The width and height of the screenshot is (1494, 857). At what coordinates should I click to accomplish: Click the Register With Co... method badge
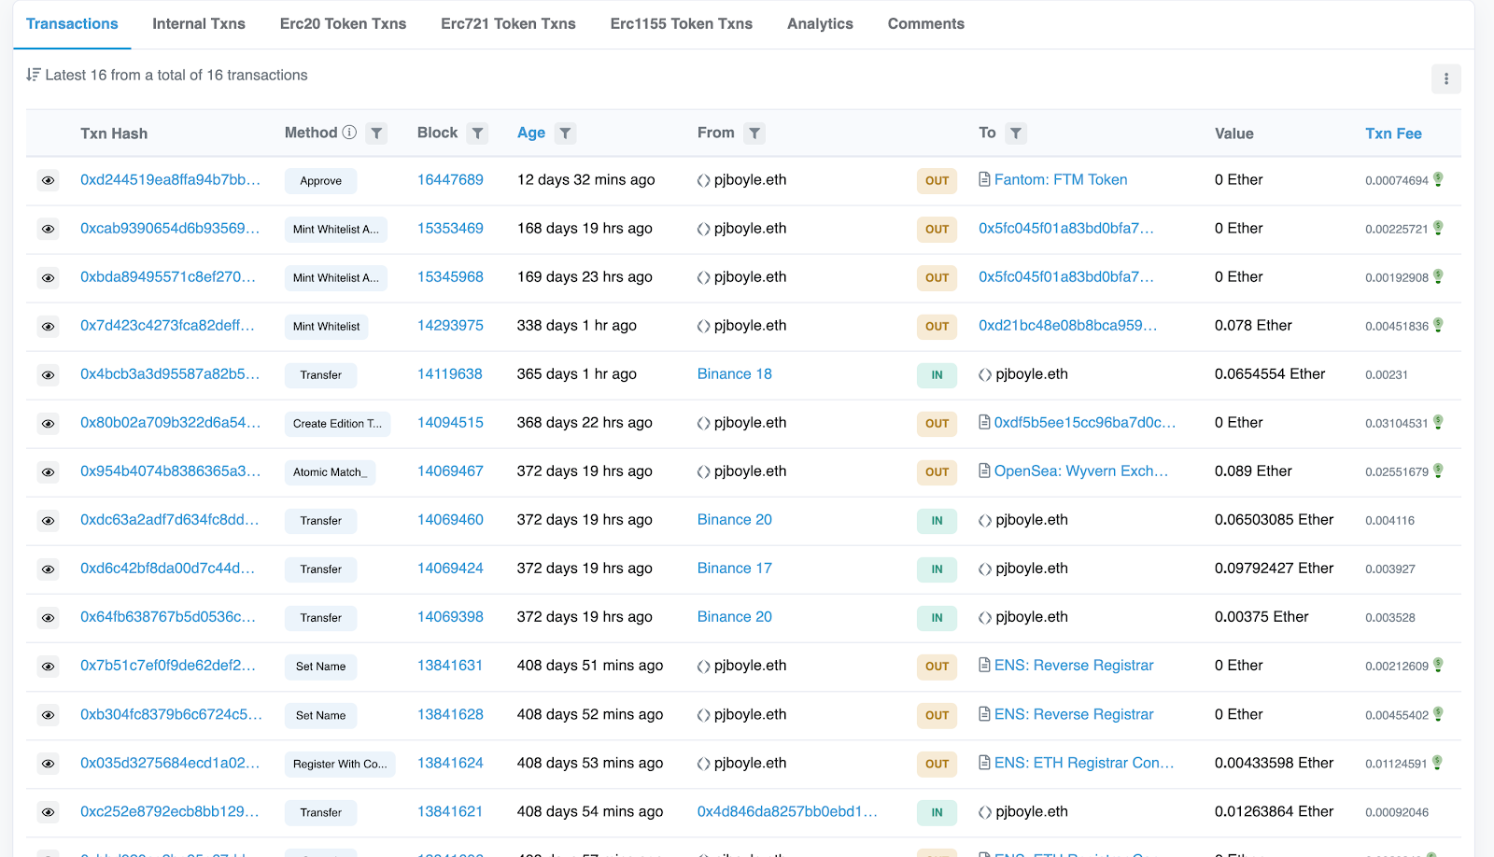point(340,765)
